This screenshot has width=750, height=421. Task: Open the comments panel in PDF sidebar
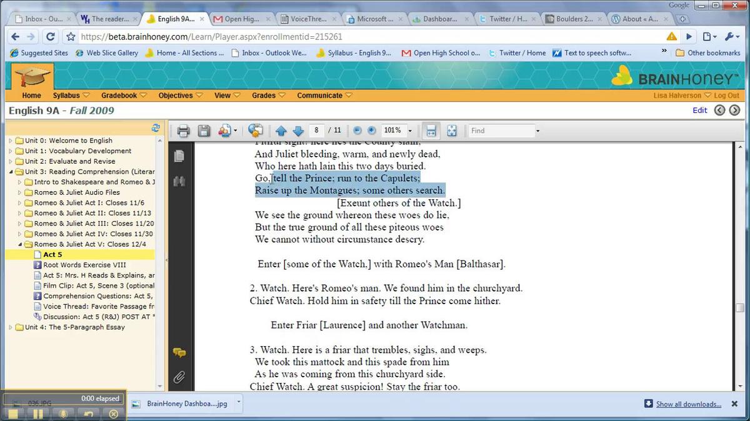pos(179,353)
